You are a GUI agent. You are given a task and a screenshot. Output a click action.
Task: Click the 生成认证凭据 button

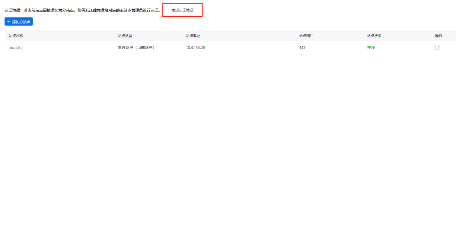(182, 10)
